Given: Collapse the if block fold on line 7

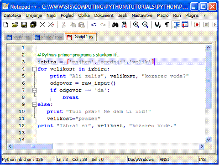Looking at the screenshot, I should tap(35, 90).
